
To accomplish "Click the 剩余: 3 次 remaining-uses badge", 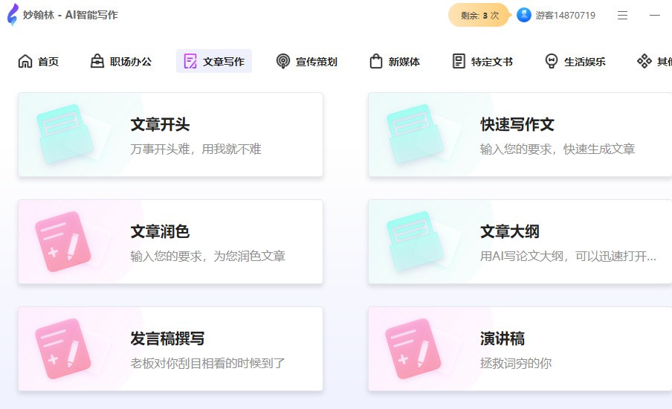I will [480, 16].
